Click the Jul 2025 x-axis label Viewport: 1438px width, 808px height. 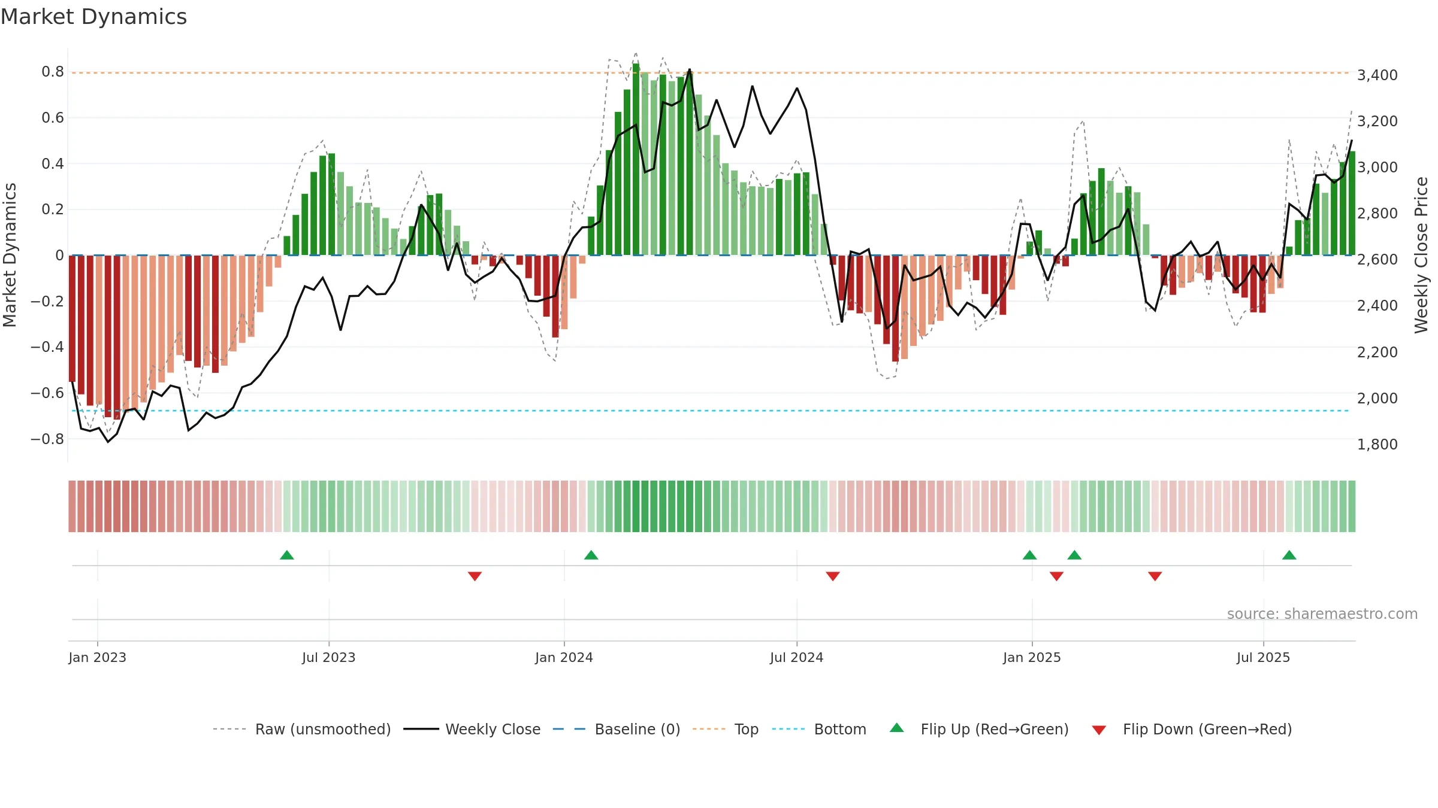(x=1264, y=657)
